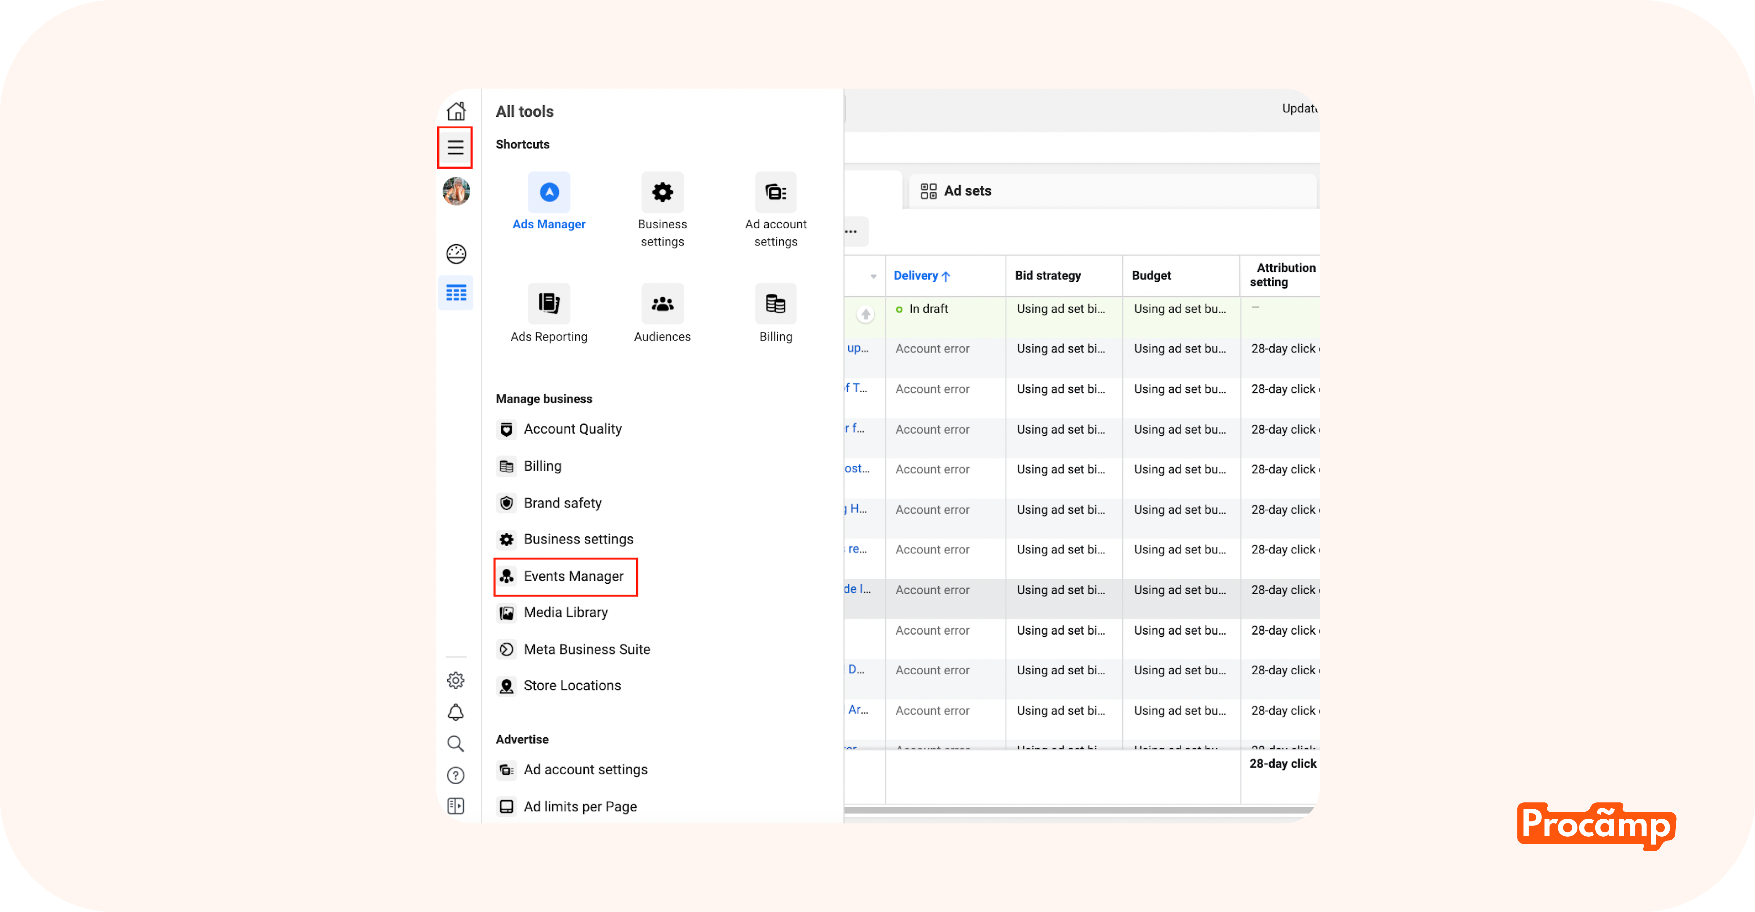Open the campaign link ending 'ost...'
Image resolution: width=1755 pixels, height=912 pixels.
[857, 468]
